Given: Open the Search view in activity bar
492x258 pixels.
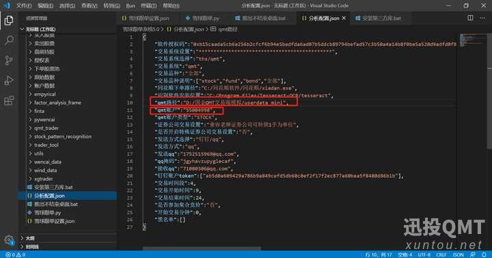Looking at the screenshot, I should 9,40.
